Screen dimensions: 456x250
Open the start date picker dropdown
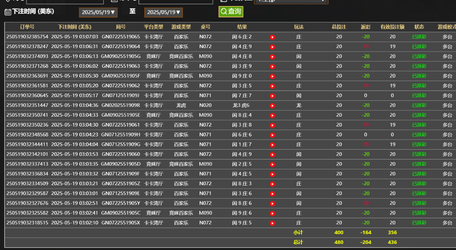(x=98, y=12)
